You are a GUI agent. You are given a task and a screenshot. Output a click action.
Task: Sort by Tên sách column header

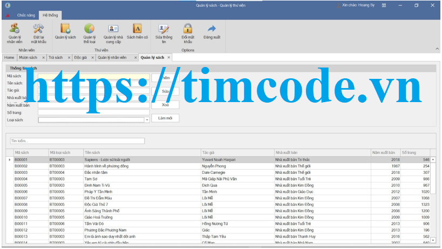142,152
